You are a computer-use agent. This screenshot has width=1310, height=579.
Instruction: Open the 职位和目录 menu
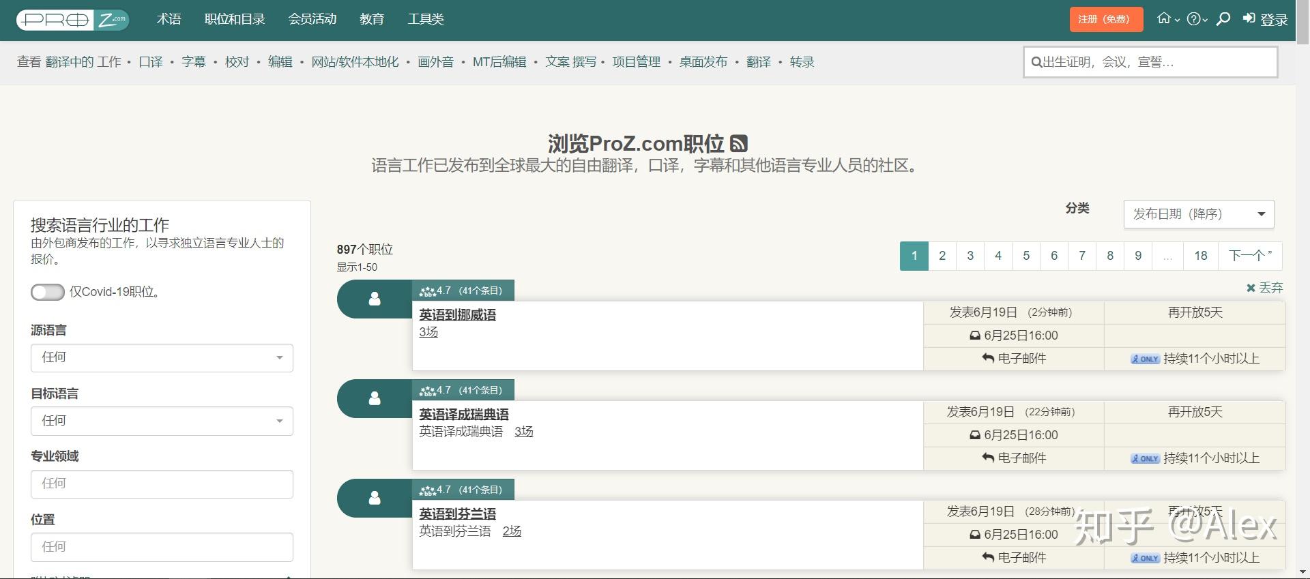click(x=235, y=19)
